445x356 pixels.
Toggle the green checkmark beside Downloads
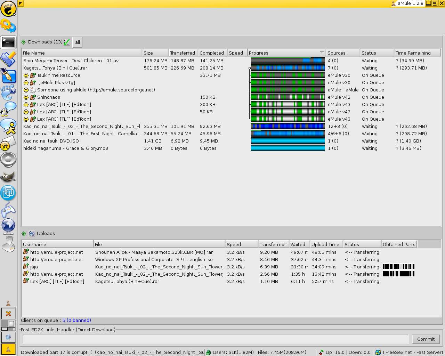point(67,42)
